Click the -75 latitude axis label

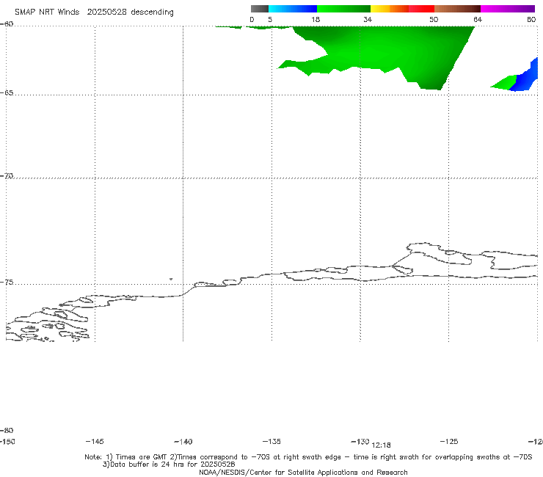7,283
